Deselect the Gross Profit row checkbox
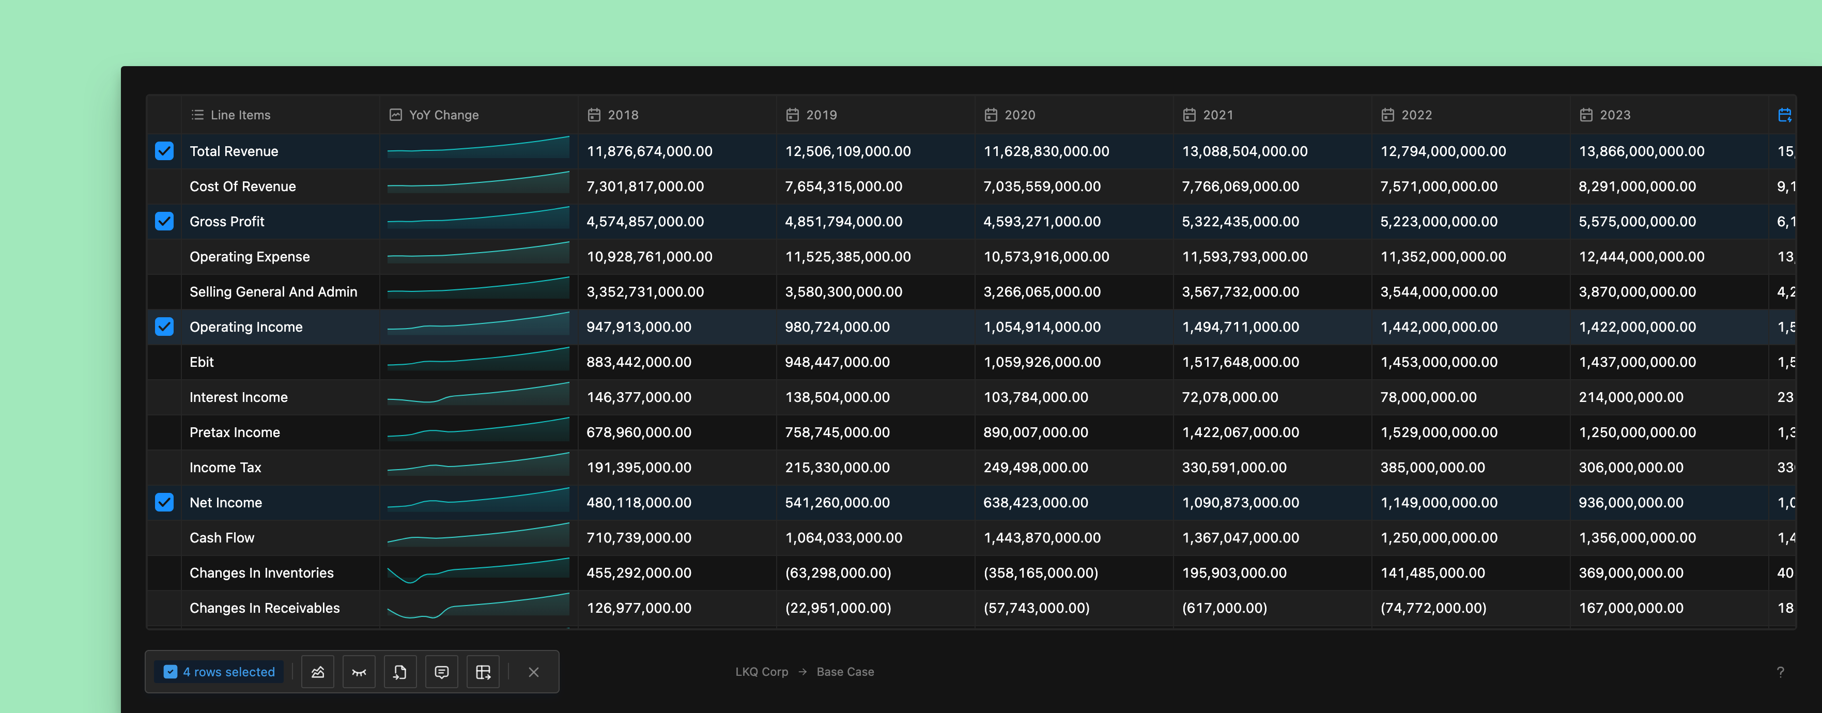The width and height of the screenshot is (1822, 713). [x=163, y=222]
